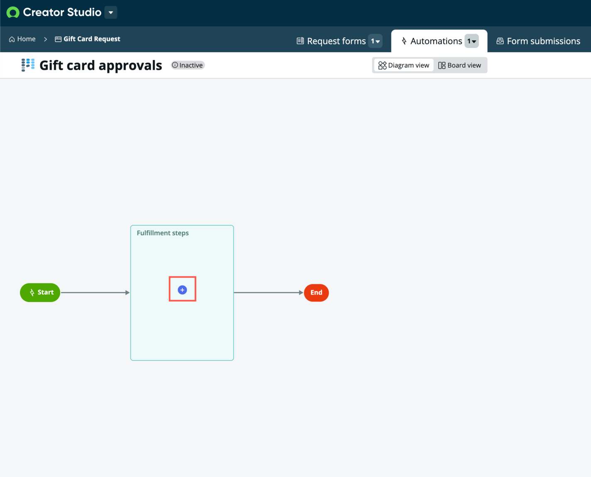Expand the Request forms count dropdown
The height and width of the screenshot is (477, 591).
375,41
